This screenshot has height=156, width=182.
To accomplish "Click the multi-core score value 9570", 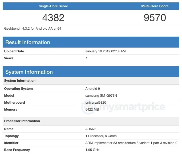I will pyautogui.click(x=155, y=18).
